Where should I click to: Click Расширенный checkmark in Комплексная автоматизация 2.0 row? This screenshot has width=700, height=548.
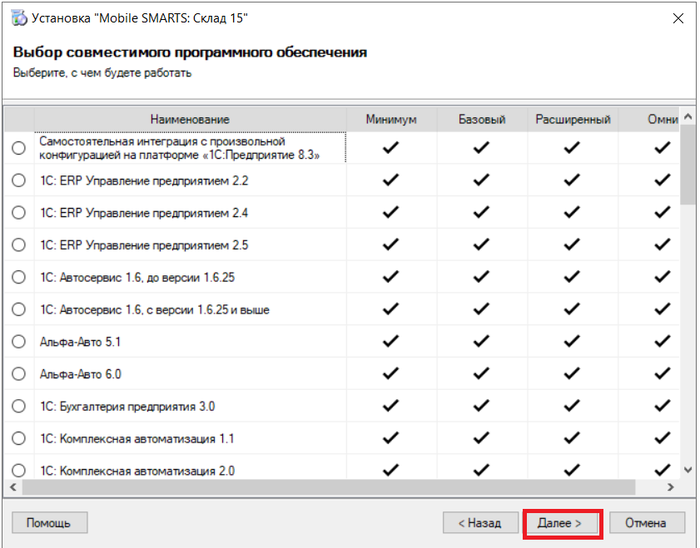[572, 470]
